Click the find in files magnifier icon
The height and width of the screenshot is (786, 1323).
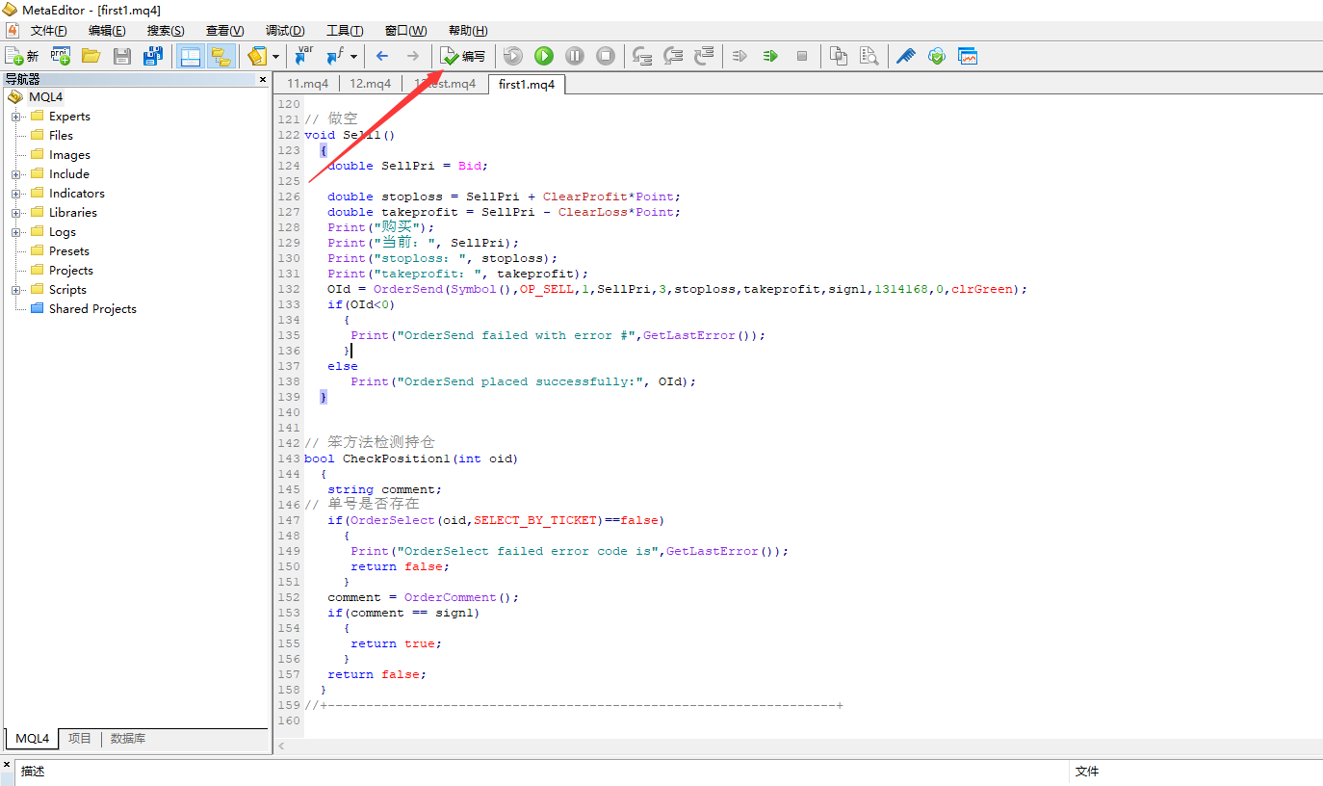coord(869,56)
